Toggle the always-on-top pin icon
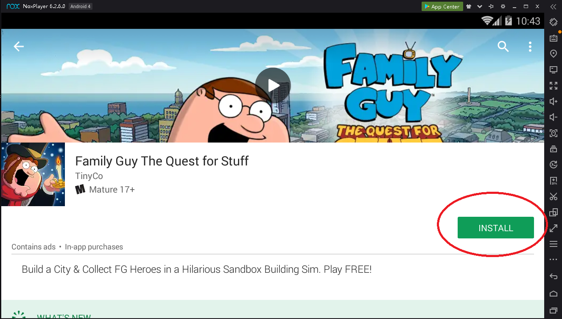 pyautogui.click(x=491, y=6)
